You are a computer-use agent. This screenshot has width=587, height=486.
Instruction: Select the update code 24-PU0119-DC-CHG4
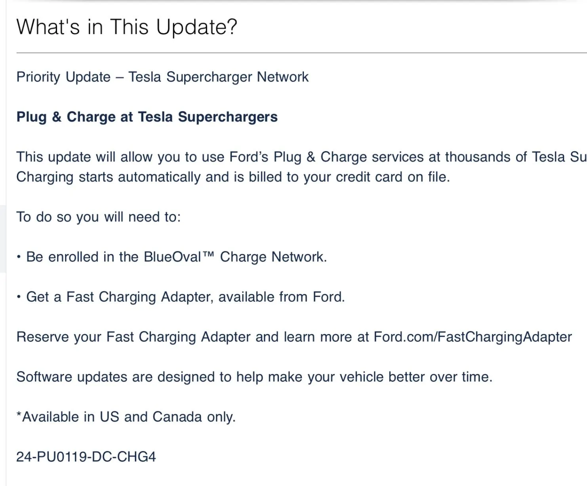(86, 457)
